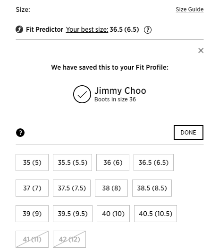Image resolution: width=219 pixels, height=252 pixels.
Task: Choose size 37.5 (7.5)
Action: pos(72,188)
